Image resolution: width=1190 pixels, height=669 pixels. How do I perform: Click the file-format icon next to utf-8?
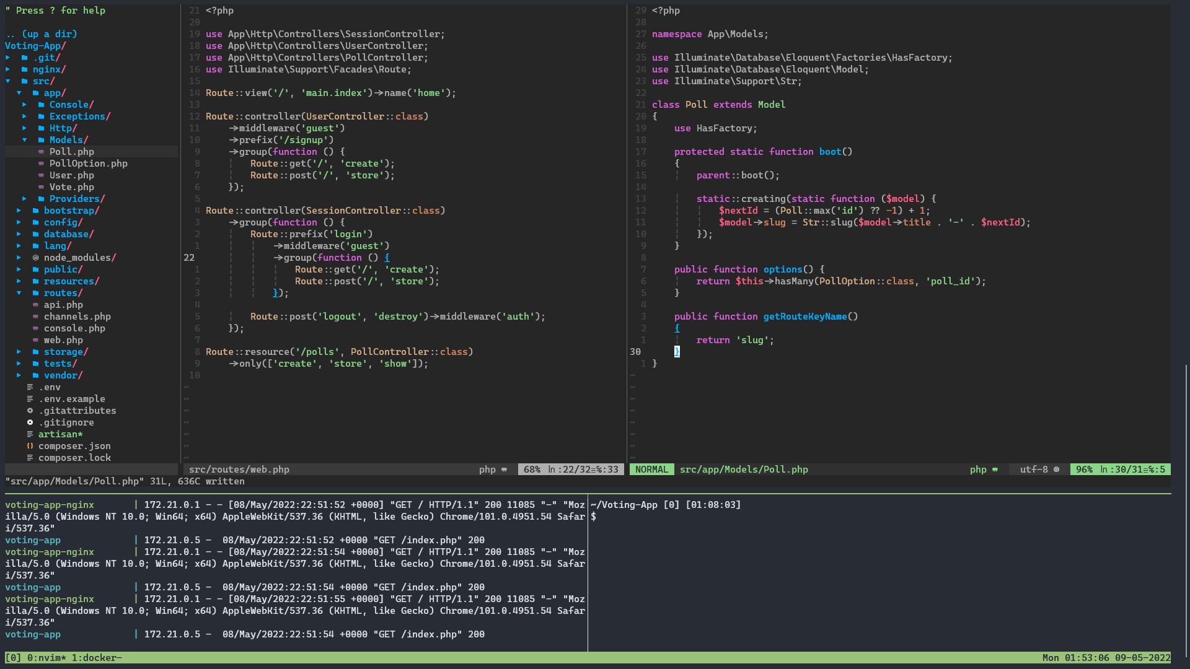coord(1056,470)
